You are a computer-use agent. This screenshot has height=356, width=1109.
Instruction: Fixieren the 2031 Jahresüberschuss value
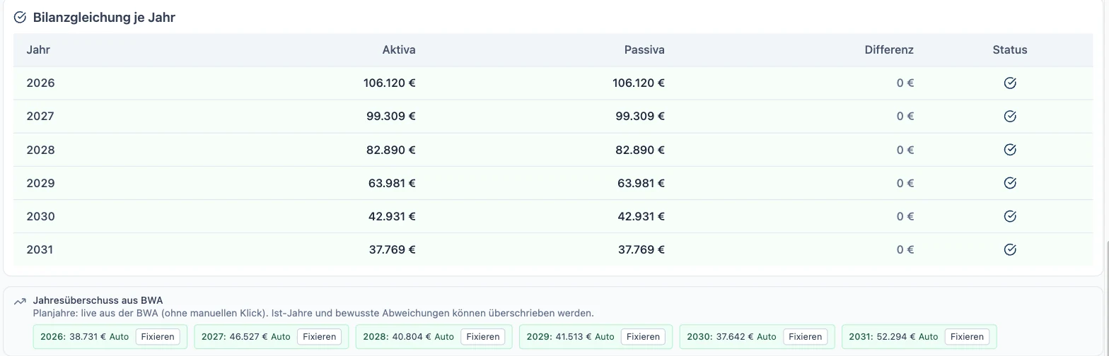coord(967,337)
